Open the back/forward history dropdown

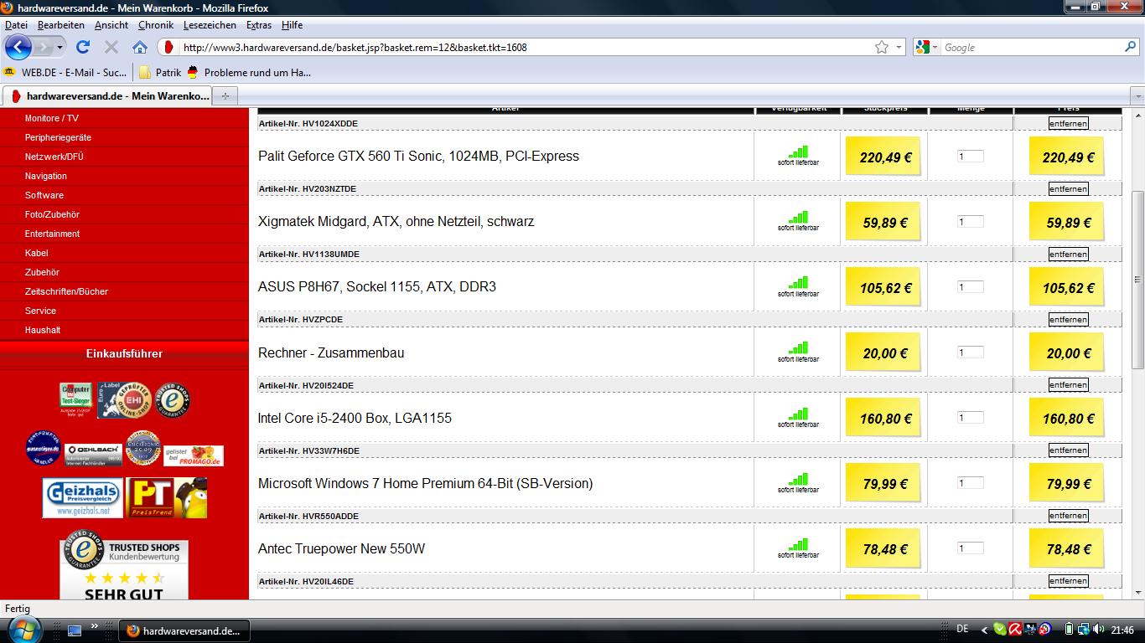[60, 47]
